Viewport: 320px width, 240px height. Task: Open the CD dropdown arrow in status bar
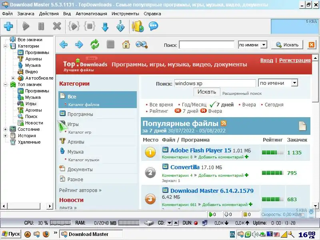pyautogui.click(x=169, y=223)
